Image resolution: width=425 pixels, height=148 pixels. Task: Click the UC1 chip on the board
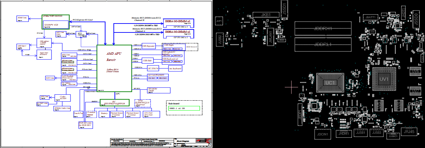click(x=330, y=82)
